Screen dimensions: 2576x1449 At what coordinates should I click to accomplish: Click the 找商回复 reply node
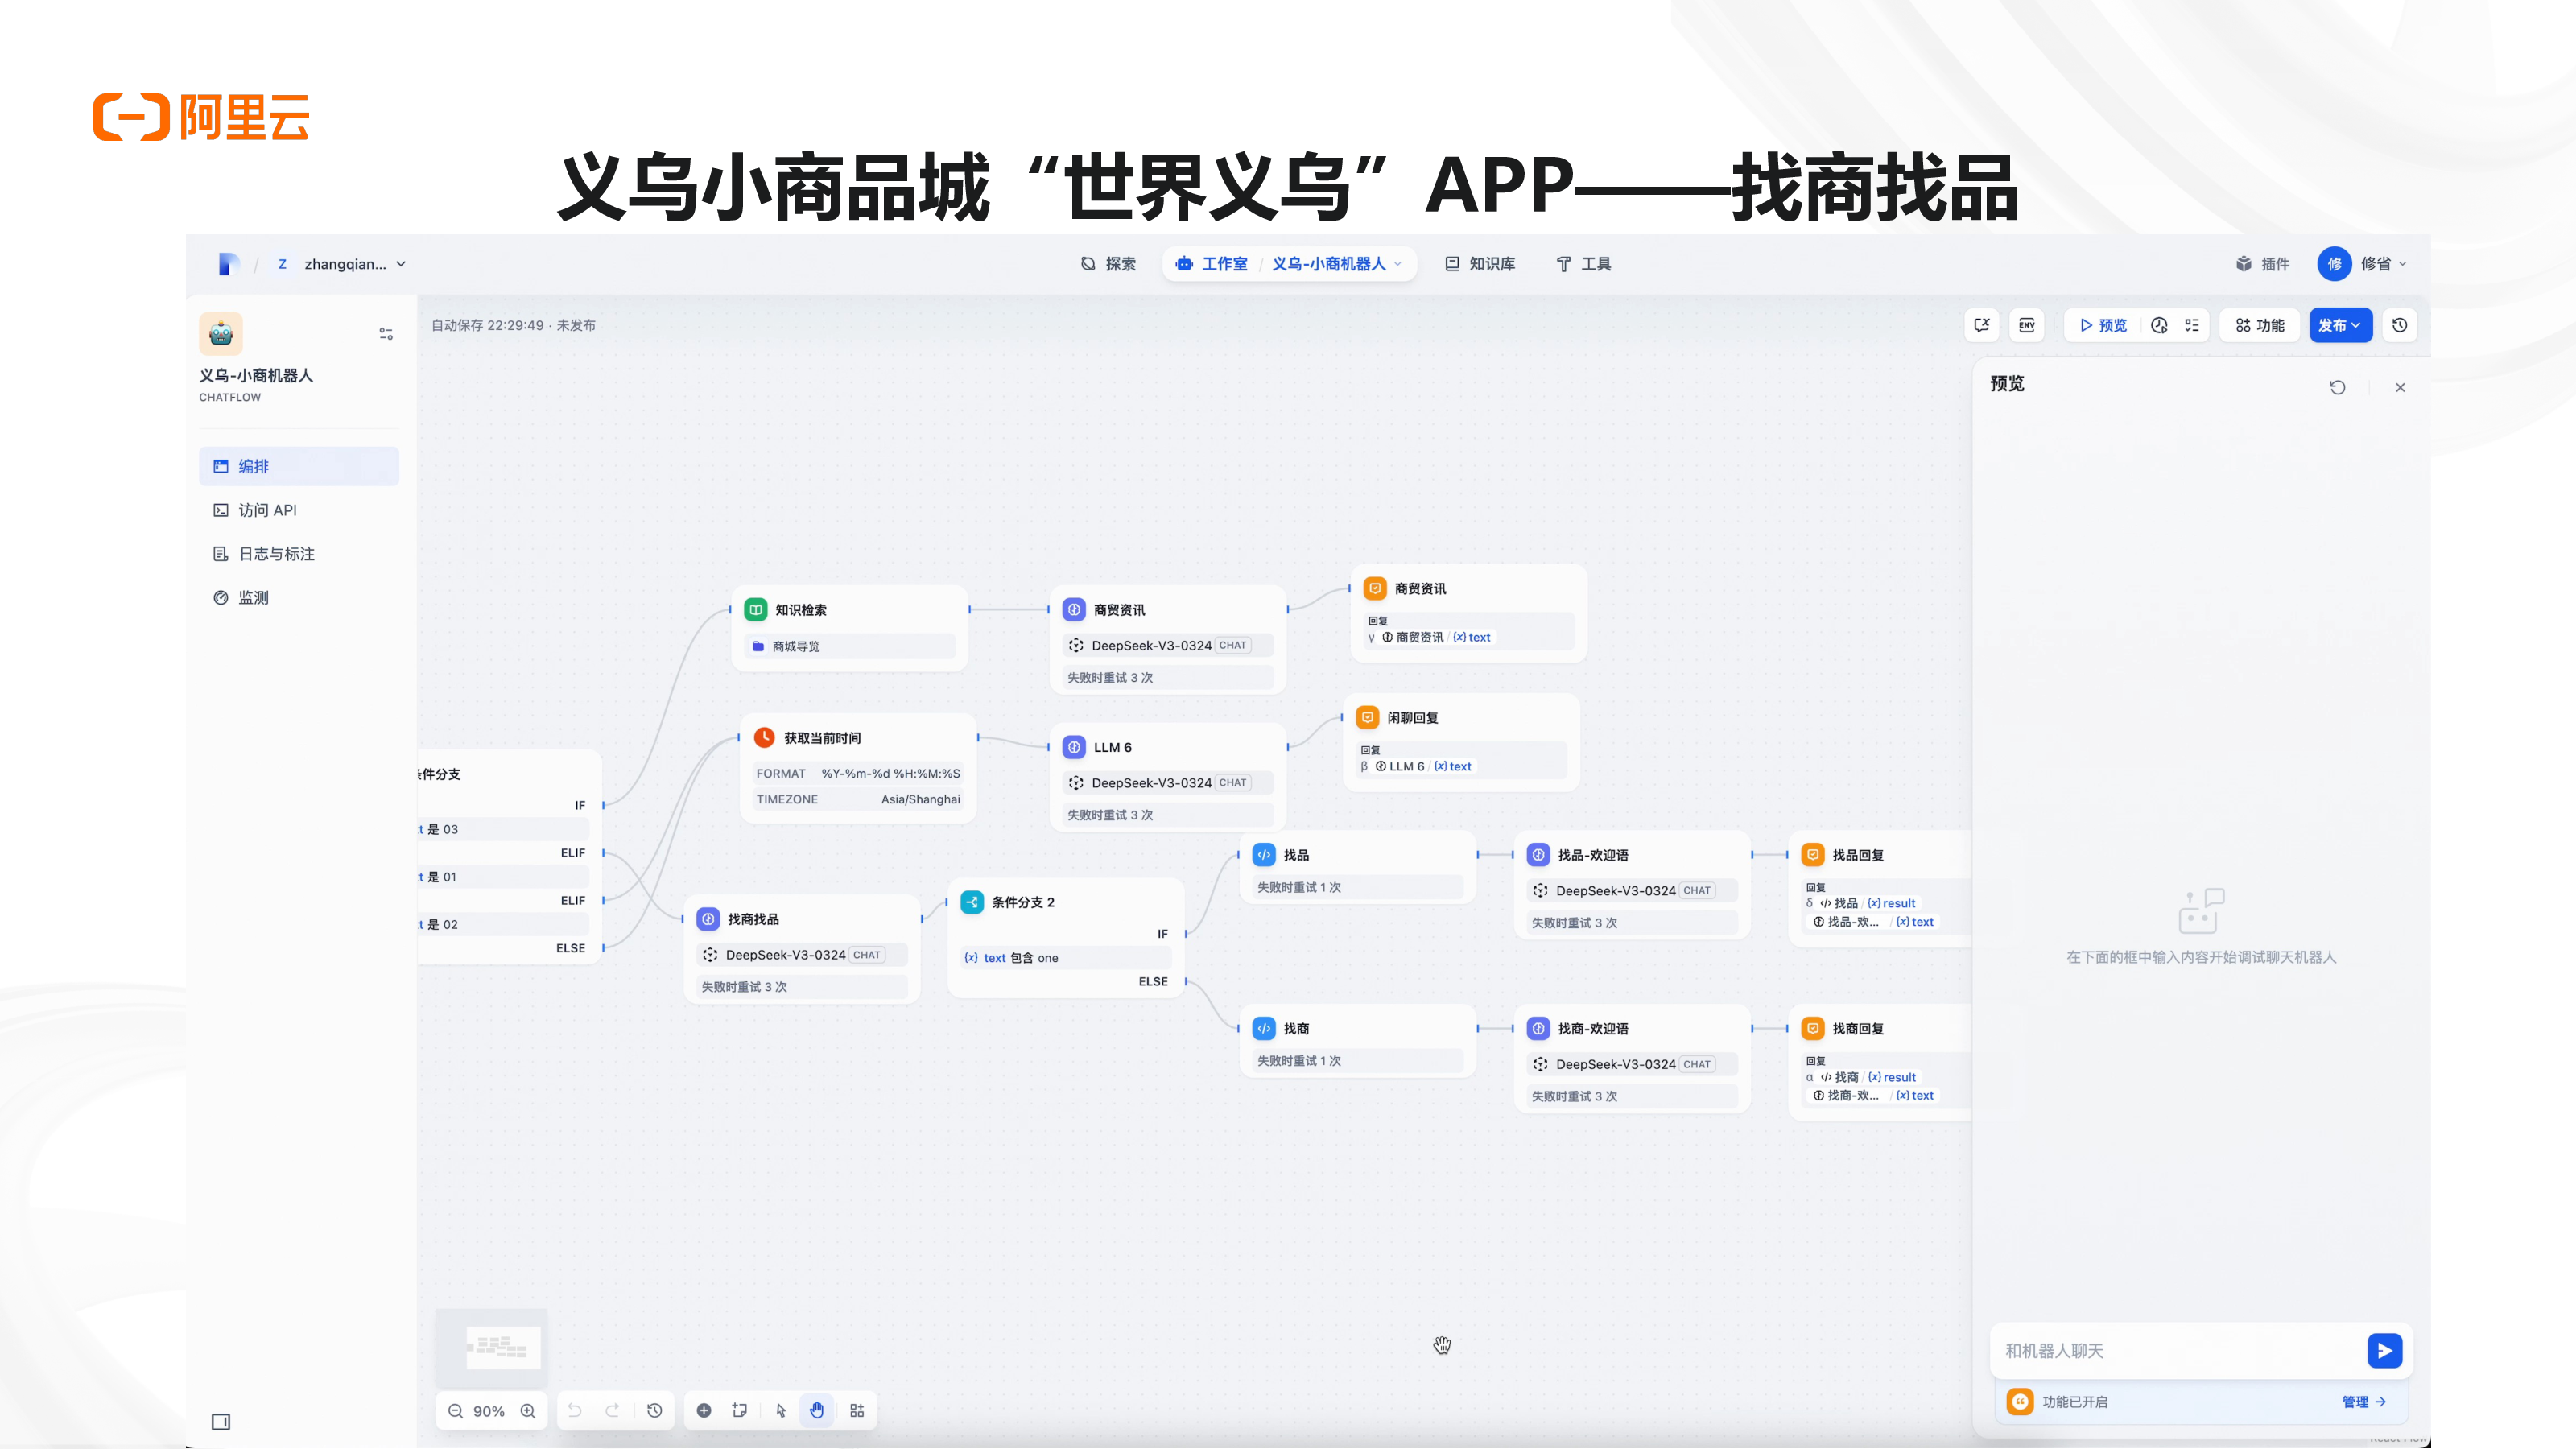point(1880,1062)
